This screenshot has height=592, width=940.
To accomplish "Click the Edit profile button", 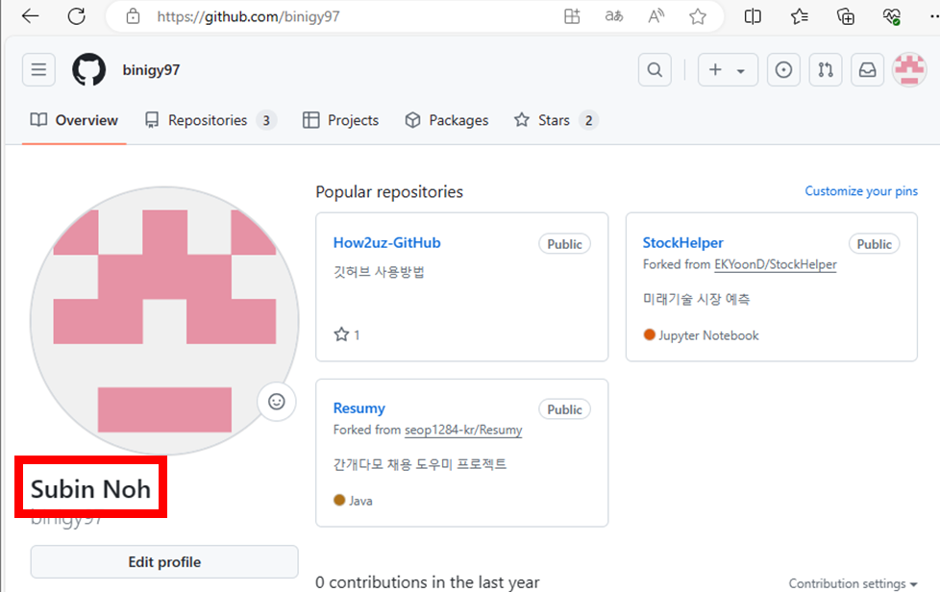I will pyautogui.click(x=164, y=562).
